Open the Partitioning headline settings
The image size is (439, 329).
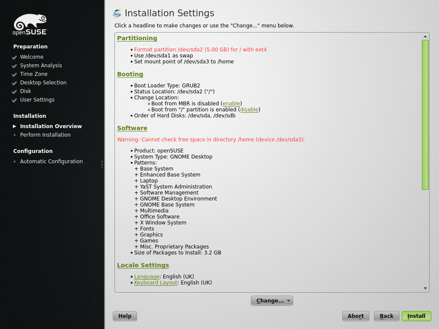pyautogui.click(x=137, y=38)
